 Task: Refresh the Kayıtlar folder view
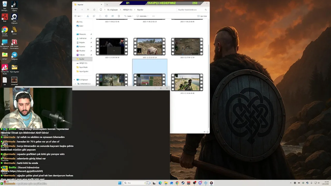click(x=94, y=10)
